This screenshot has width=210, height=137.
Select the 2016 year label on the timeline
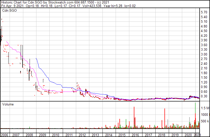click(x=135, y=135)
